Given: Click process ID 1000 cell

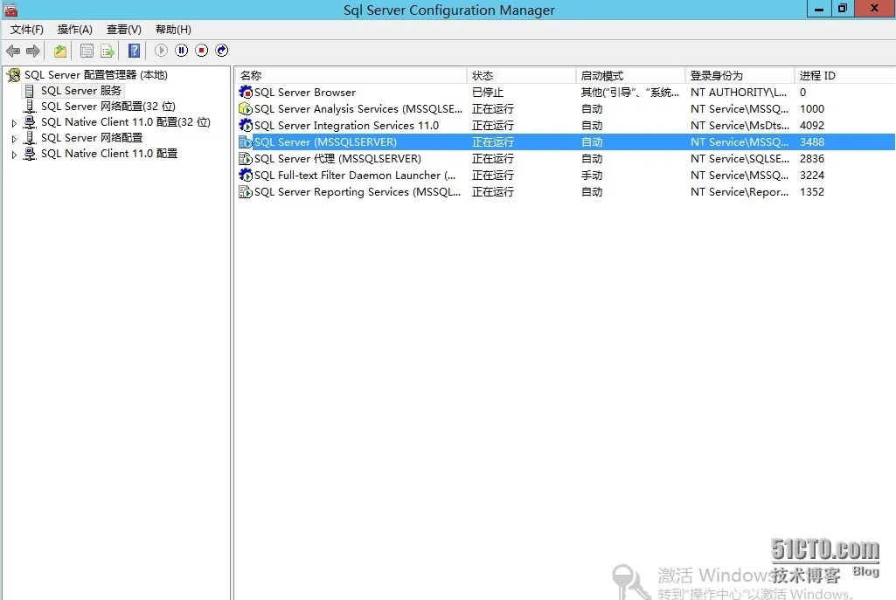Looking at the screenshot, I should [x=812, y=108].
